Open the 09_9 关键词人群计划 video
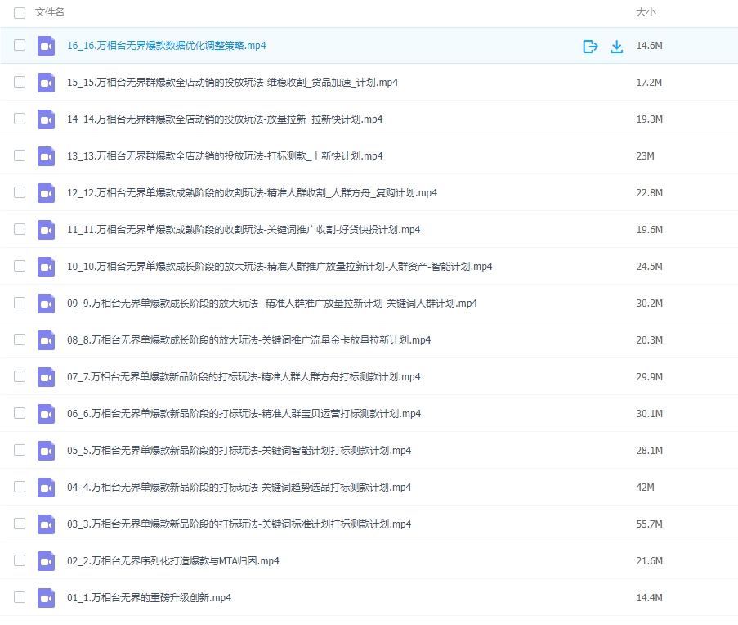 [x=272, y=304]
